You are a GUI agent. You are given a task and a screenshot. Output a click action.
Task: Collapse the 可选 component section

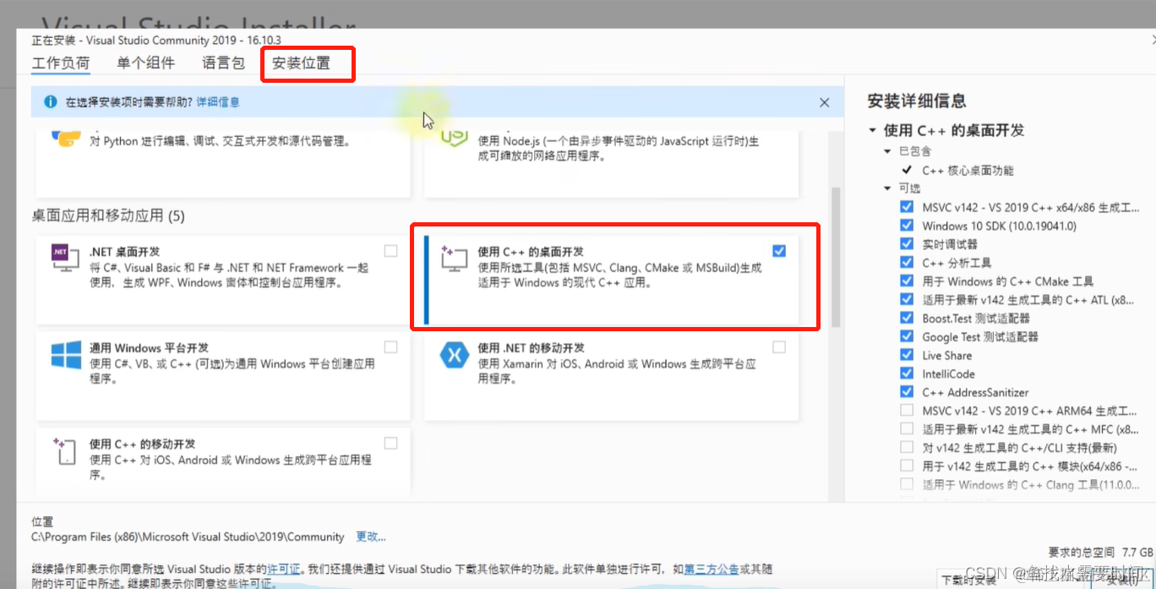(886, 188)
